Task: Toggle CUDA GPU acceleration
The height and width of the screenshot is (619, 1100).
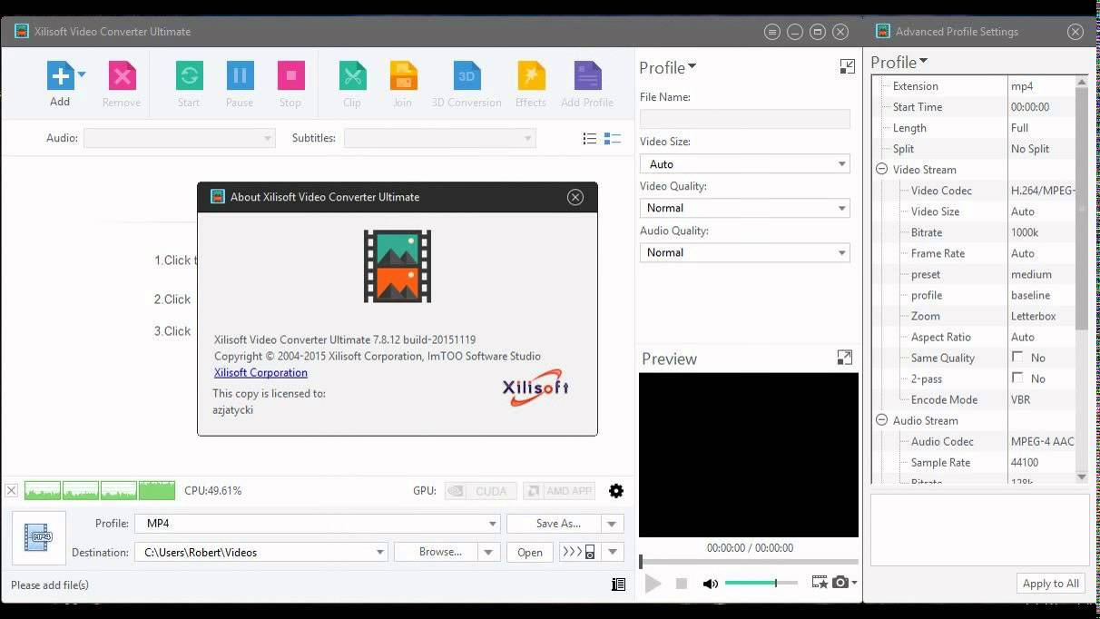Action: coord(481,491)
